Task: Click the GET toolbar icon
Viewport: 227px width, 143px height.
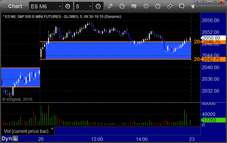Action: click(134, 6)
